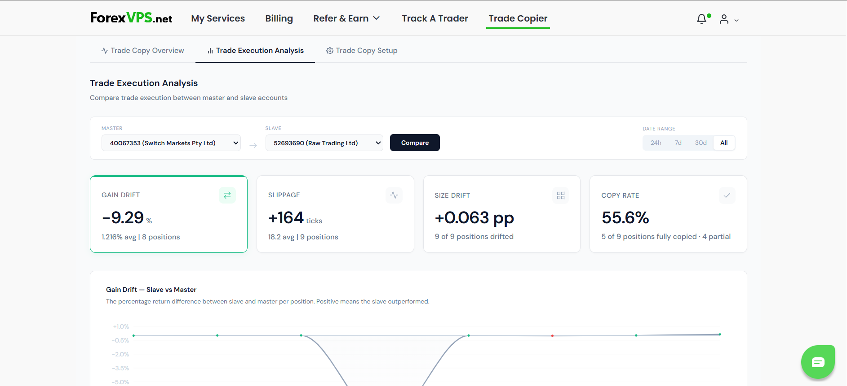Screen dimensions: 847x386
Task: Switch to the Trade Copy Setup tab
Action: coord(362,51)
